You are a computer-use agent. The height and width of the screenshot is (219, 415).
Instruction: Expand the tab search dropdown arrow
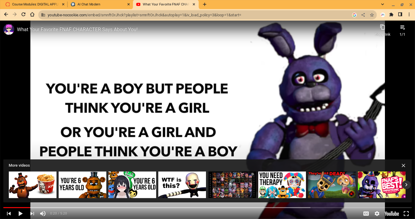pos(382,4)
